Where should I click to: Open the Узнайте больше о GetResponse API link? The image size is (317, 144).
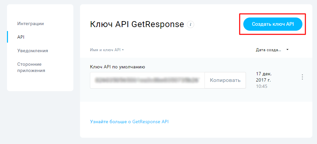pyautogui.click(x=129, y=122)
